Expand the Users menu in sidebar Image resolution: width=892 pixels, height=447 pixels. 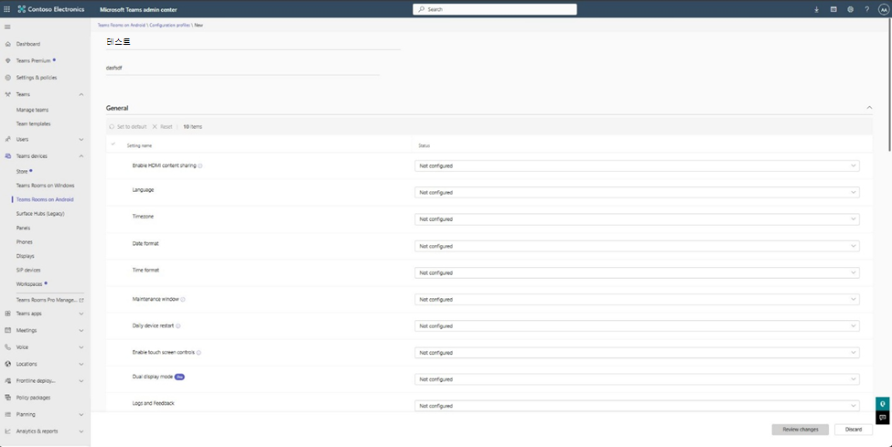81,139
